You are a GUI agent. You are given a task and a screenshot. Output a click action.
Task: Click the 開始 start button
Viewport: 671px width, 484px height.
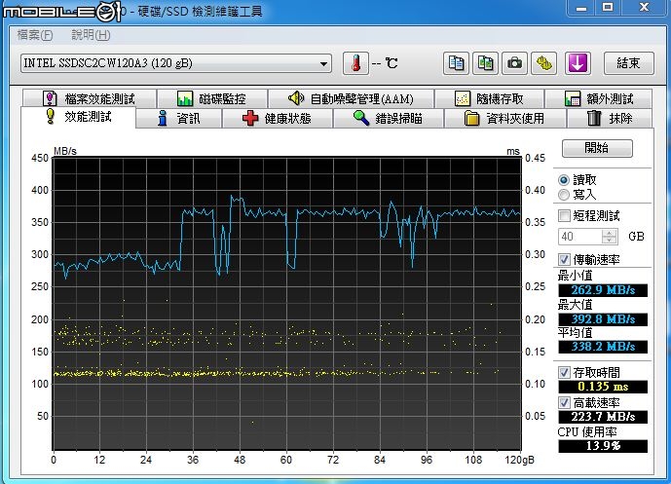tap(597, 148)
